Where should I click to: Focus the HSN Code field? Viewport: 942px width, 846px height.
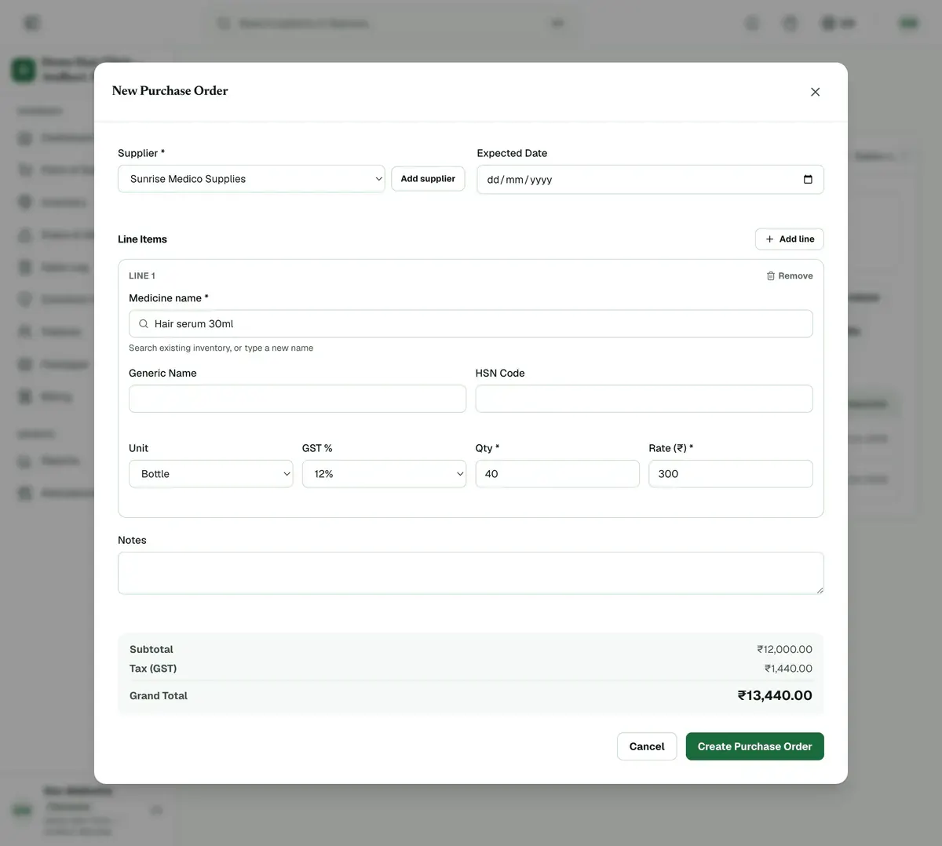[644, 399]
